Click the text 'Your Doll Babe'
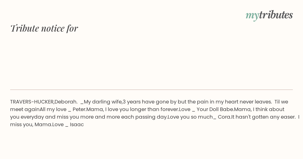 tap(215, 109)
